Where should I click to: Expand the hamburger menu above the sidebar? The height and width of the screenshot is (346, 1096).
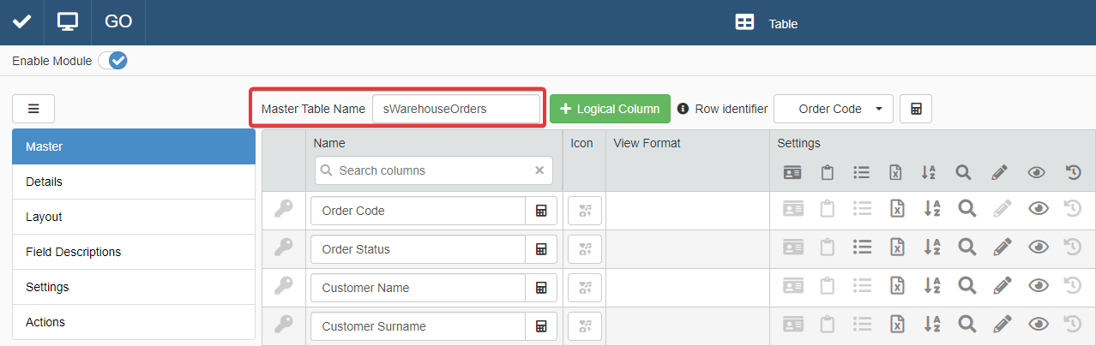click(33, 109)
